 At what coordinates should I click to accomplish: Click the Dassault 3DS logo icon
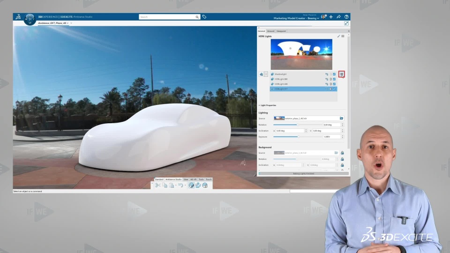point(18,17)
